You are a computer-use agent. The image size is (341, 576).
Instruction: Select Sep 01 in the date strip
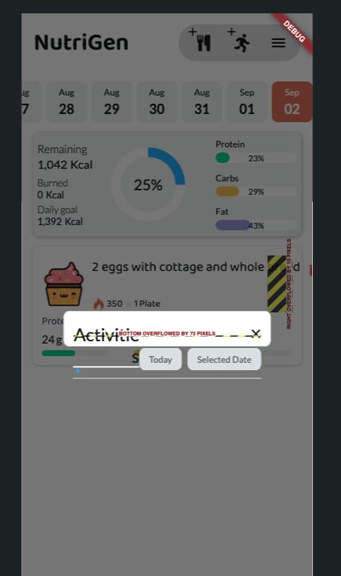247,101
